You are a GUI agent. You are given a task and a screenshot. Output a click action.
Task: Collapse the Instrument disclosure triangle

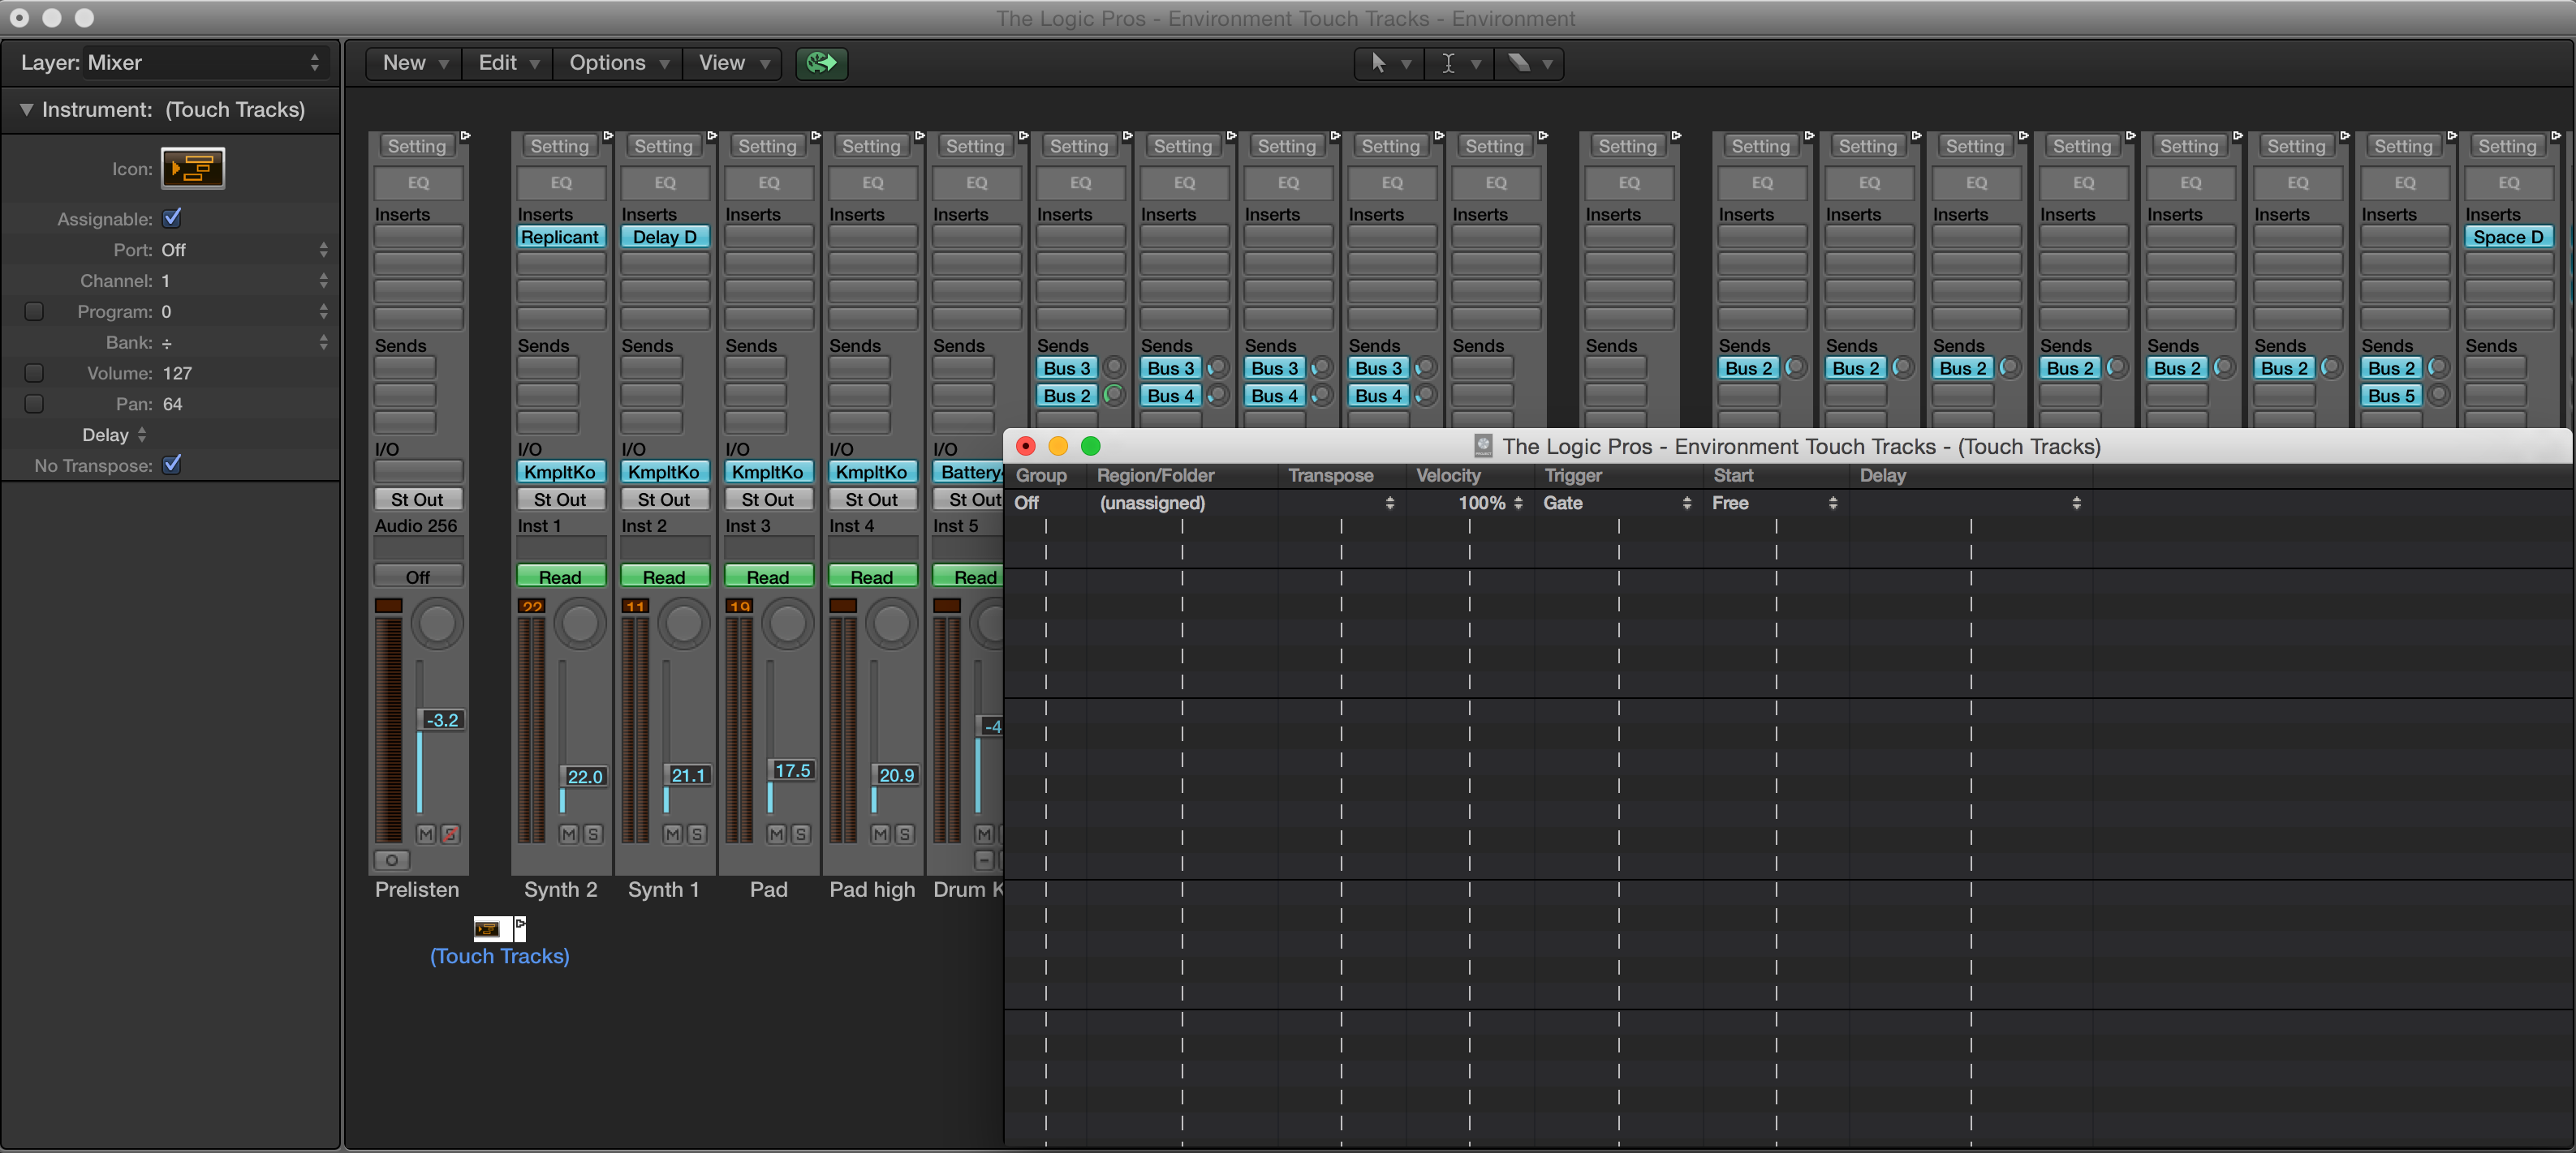(x=27, y=110)
